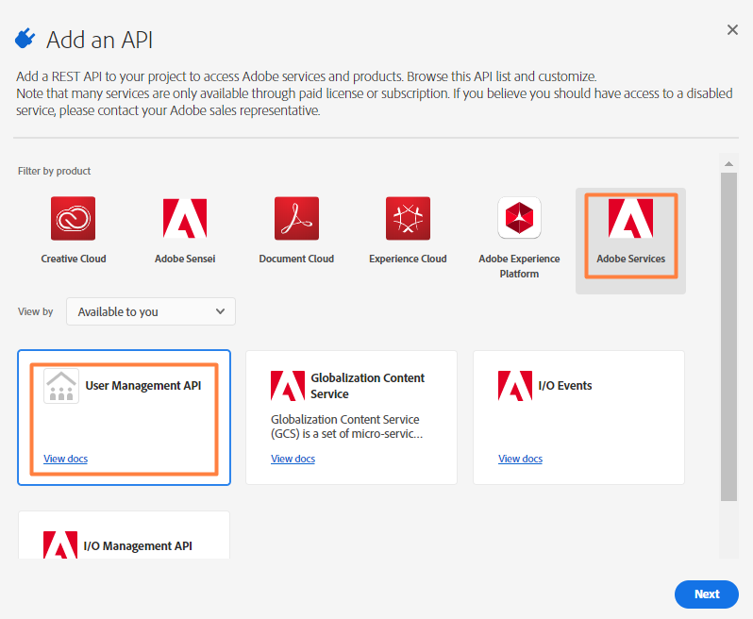Open View docs for User Management API
Image resolution: width=753 pixels, height=619 pixels.
[66, 459]
